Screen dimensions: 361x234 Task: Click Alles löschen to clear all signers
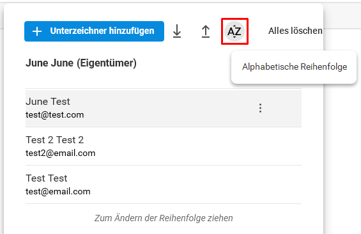coord(295,31)
